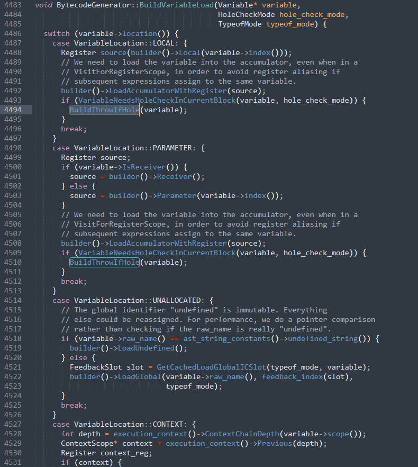The height and width of the screenshot is (467, 418).
Task: Click VariableNeedsHoleCheckInCurrentBlock on line 4509
Action: (x=157, y=253)
